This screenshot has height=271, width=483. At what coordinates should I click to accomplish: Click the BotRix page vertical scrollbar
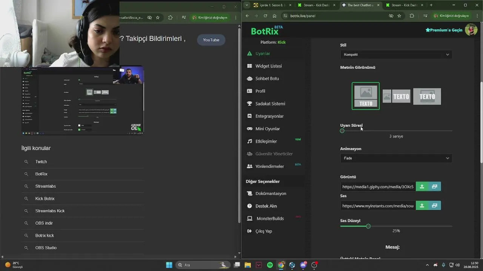click(x=481, y=123)
